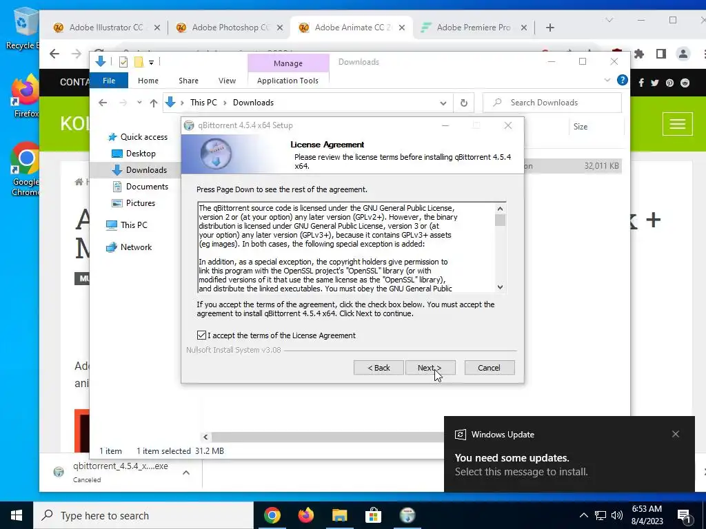Open Explorer help question mark icon
706x529 pixels.
coord(623,80)
